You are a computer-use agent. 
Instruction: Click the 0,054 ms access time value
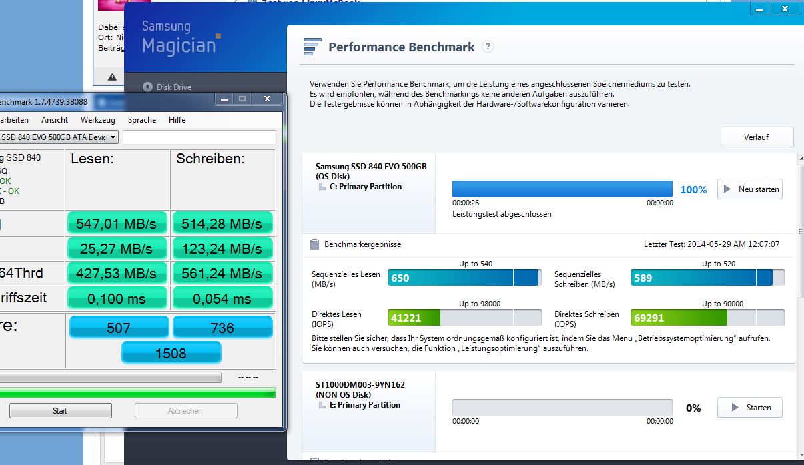[222, 298]
